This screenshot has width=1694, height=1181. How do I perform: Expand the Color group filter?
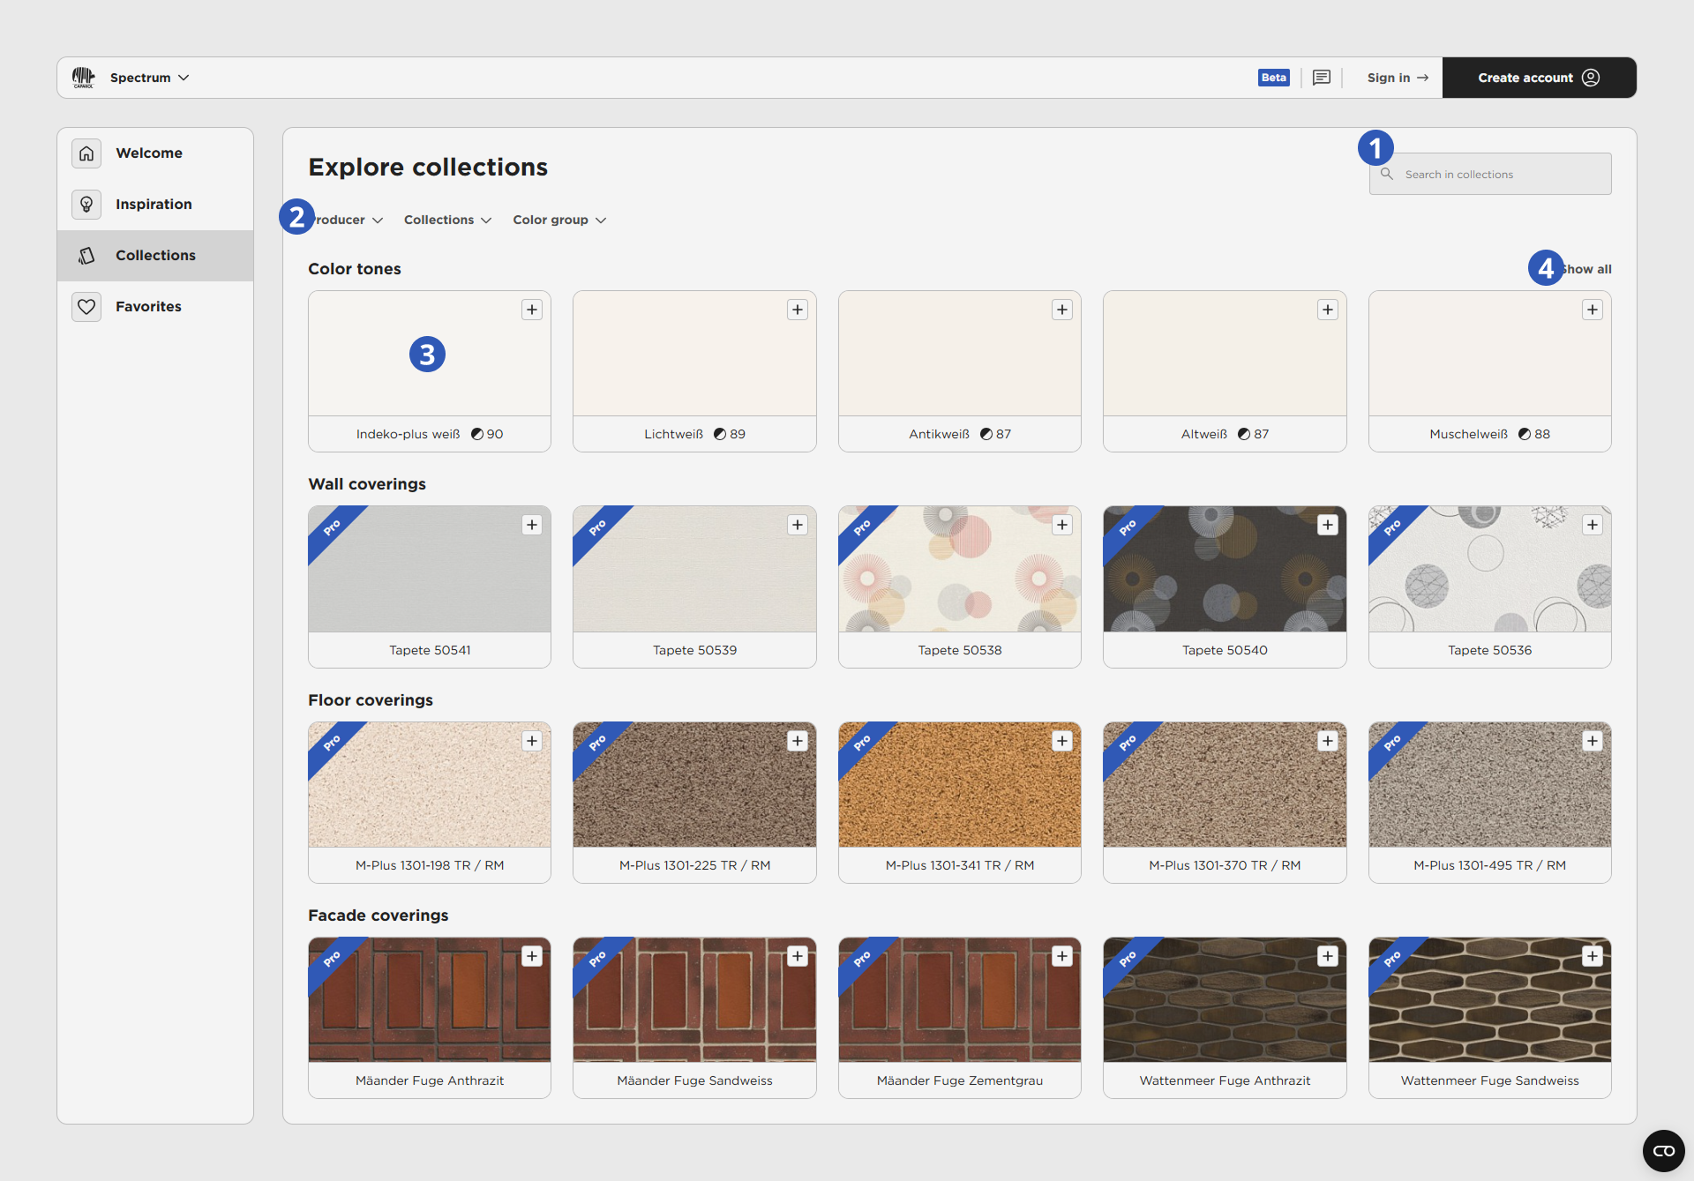tap(559, 220)
